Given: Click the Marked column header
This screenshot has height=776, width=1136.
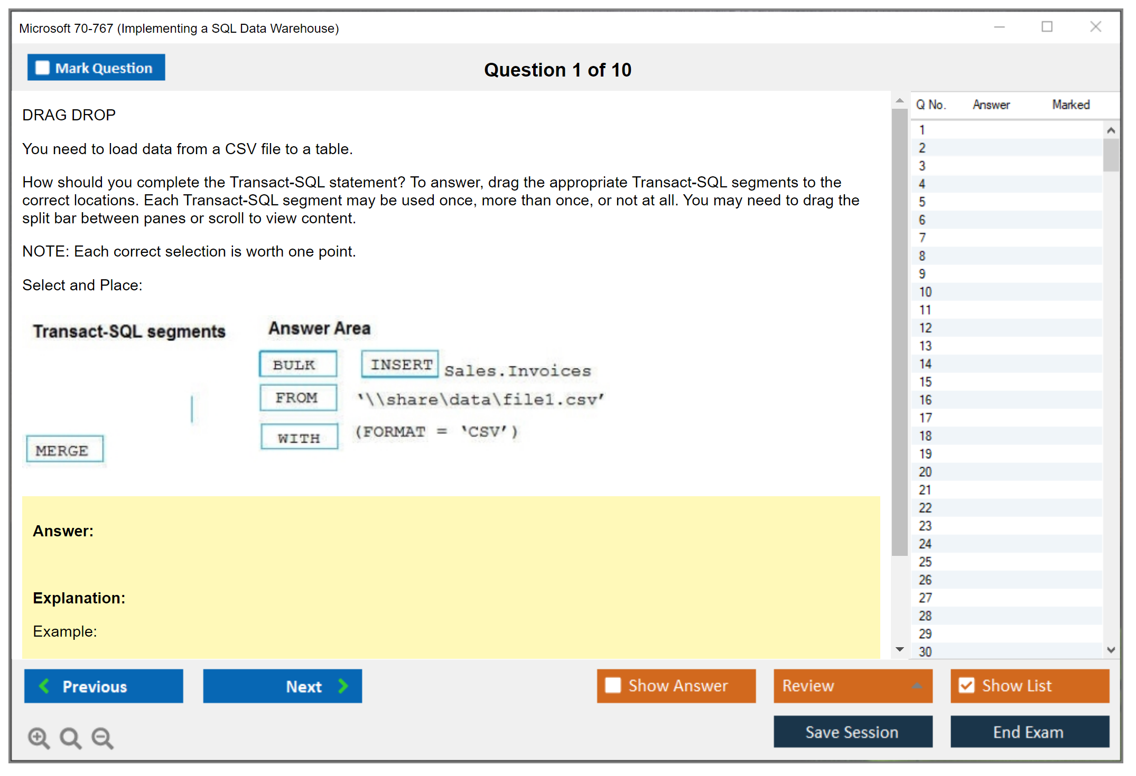Looking at the screenshot, I should [x=1070, y=105].
